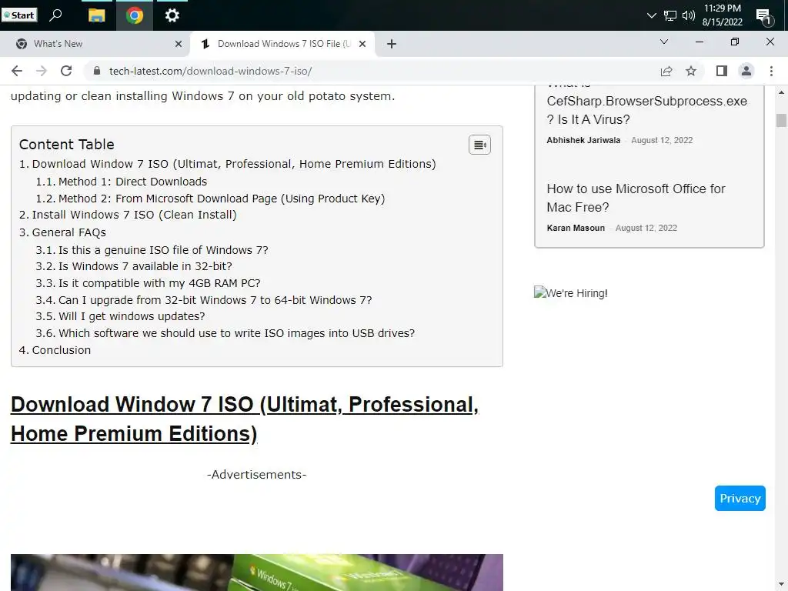Jump to Install Windows 7 ISO section
This screenshot has width=788, height=591.
point(134,215)
